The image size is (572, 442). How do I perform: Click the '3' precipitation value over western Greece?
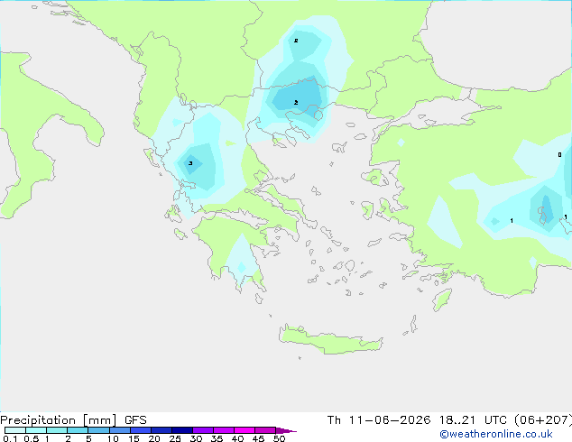click(x=190, y=163)
